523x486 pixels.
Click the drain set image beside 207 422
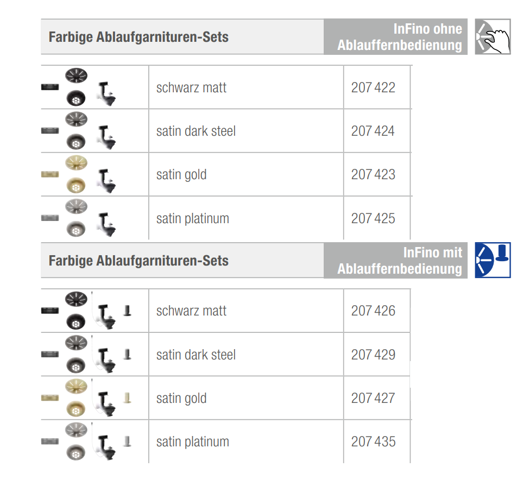click(x=79, y=87)
